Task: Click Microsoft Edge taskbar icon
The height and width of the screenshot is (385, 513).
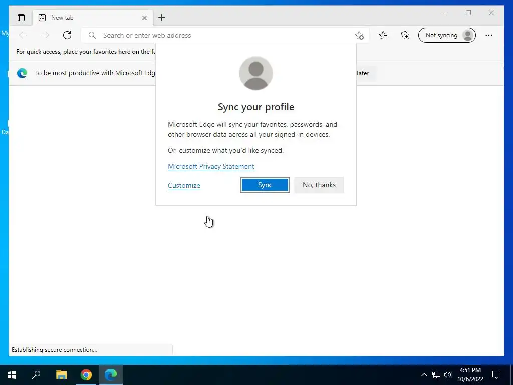Action: click(111, 375)
